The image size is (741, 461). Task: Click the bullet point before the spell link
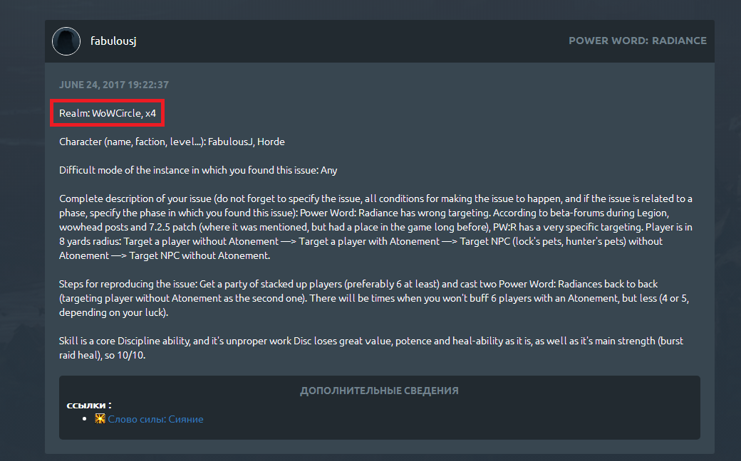point(86,419)
